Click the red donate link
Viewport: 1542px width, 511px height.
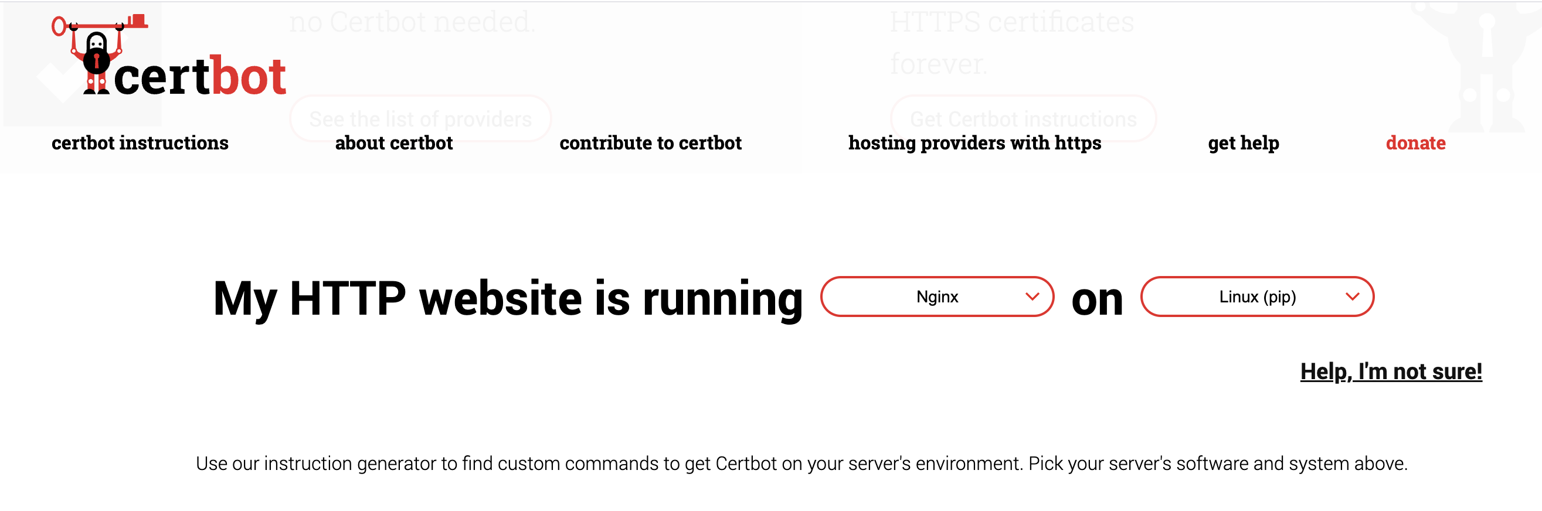pyautogui.click(x=1416, y=143)
